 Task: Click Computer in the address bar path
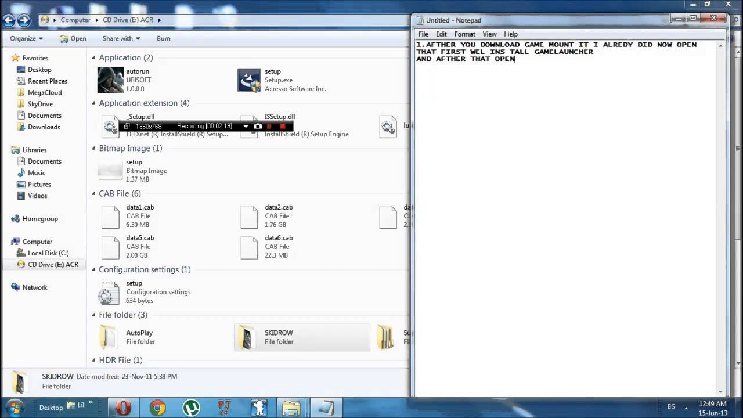[x=75, y=20]
